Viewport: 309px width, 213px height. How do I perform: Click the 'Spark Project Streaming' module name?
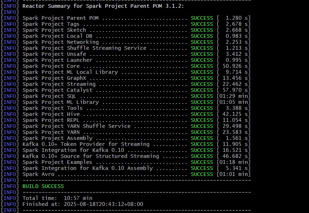[x=59, y=84]
